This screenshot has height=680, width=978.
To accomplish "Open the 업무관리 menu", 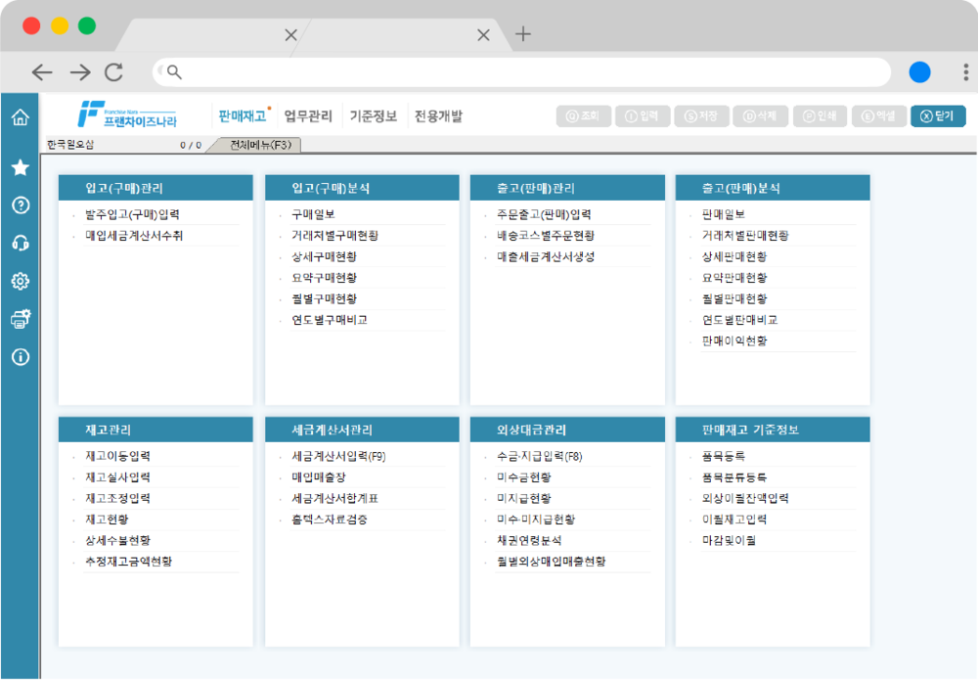I will click(x=308, y=116).
